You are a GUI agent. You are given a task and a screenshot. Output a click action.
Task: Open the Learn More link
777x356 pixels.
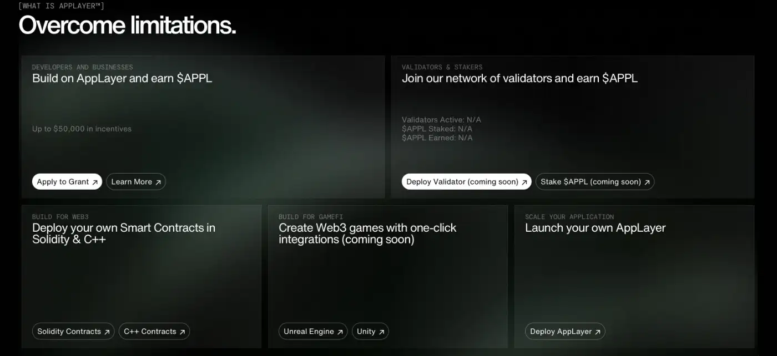(136, 182)
